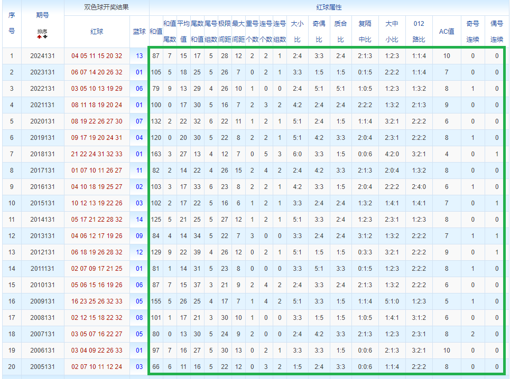This screenshot has height=379, width=510.
Task: Click the 蓝球 column header
Action: tap(139, 32)
